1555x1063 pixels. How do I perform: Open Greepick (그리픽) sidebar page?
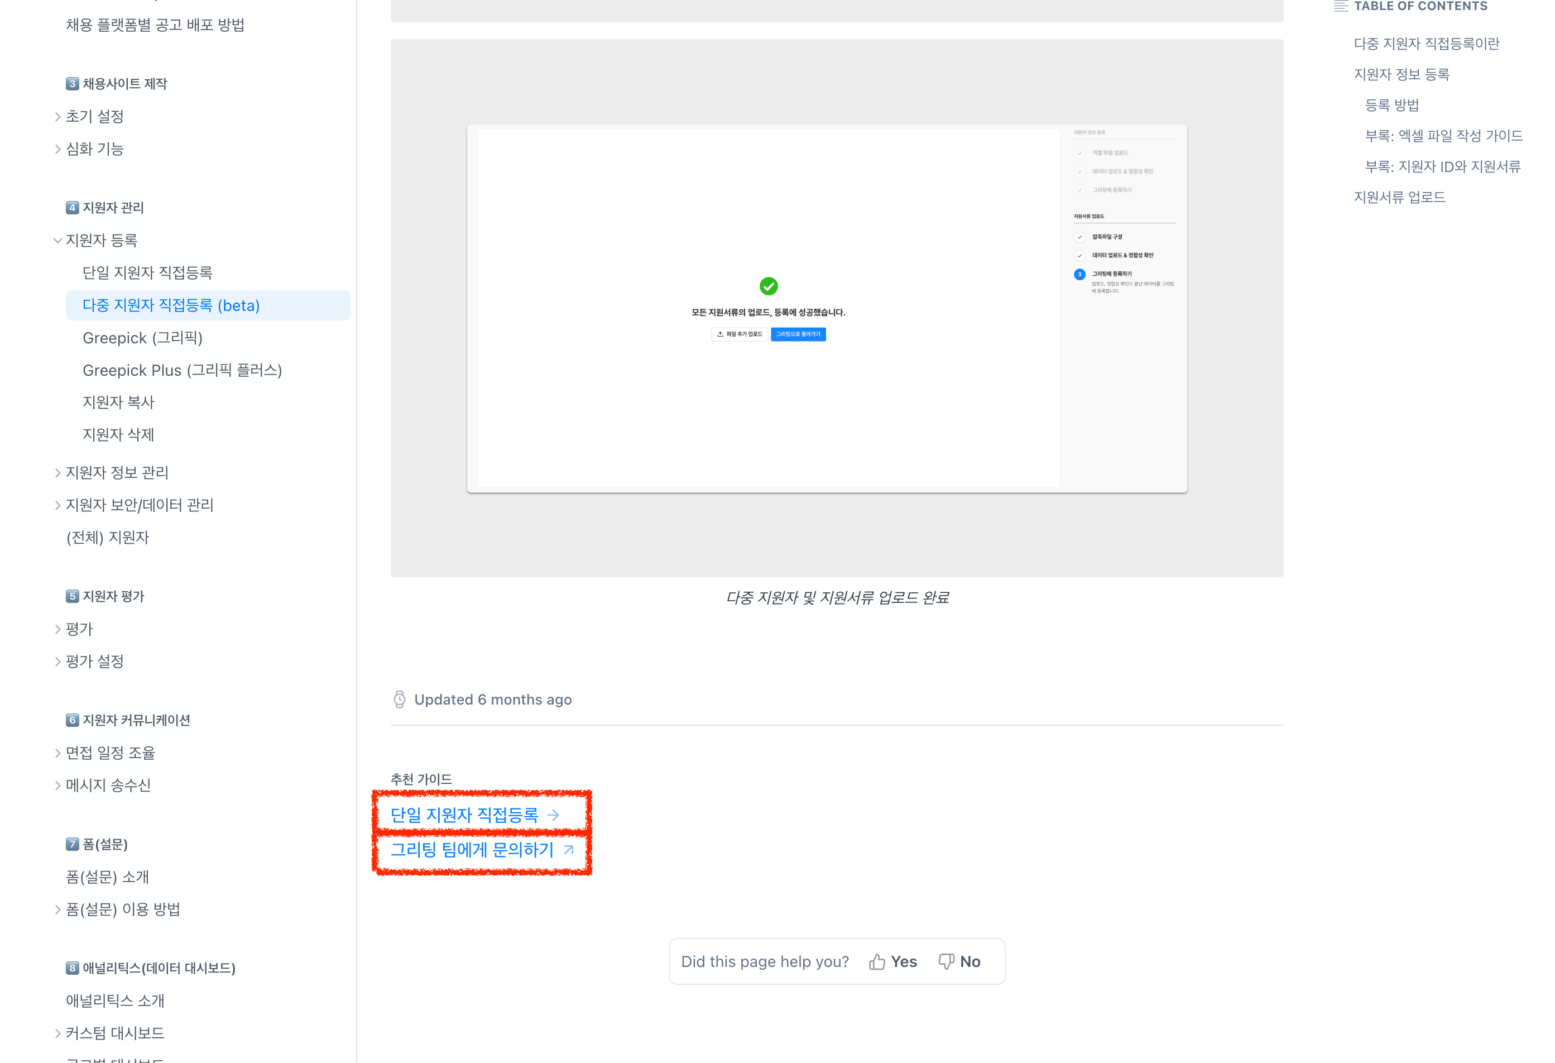[142, 338]
